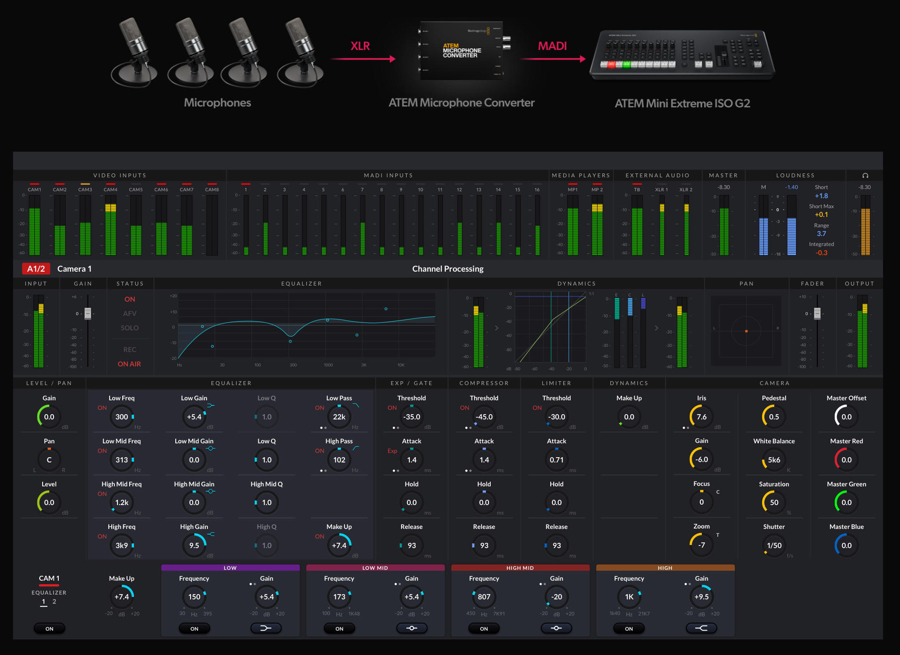Click the Low band shelf filter icon button
This screenshot has width=900, height=655.
pos(266,628)
